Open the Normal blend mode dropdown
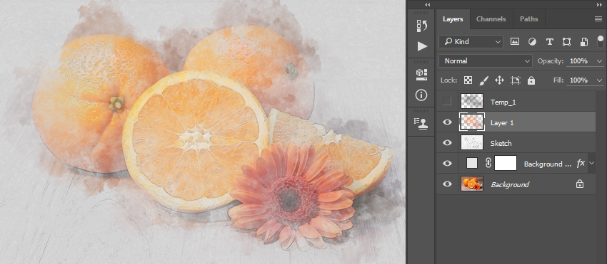This screenshot has width=607, height=264. [x=486, y=61]
